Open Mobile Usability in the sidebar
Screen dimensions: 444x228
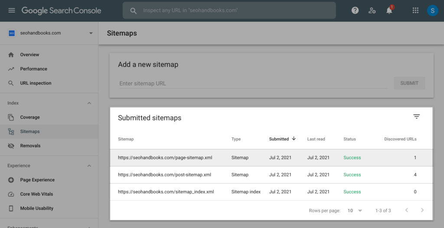pos(37,208)
